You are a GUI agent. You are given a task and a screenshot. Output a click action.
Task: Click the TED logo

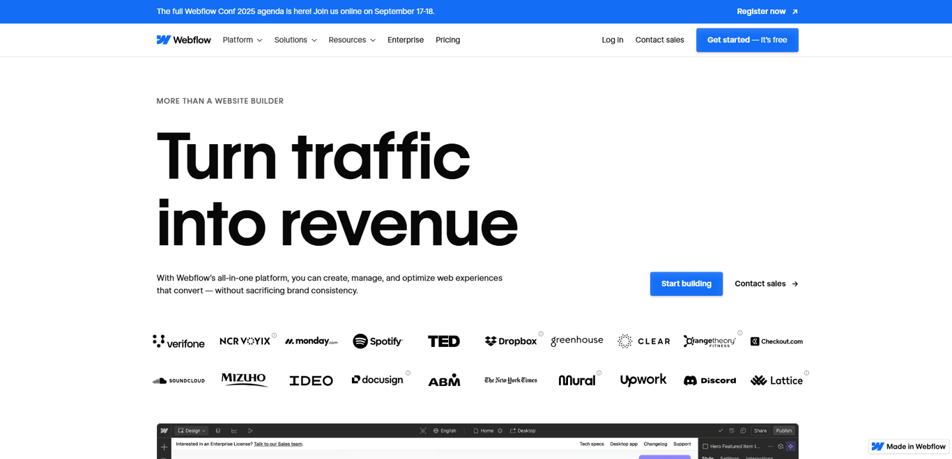pyautogui.click(x=444, y=341)
